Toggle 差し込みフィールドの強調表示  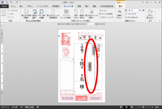pyautogui.click(x=53, y=14)
